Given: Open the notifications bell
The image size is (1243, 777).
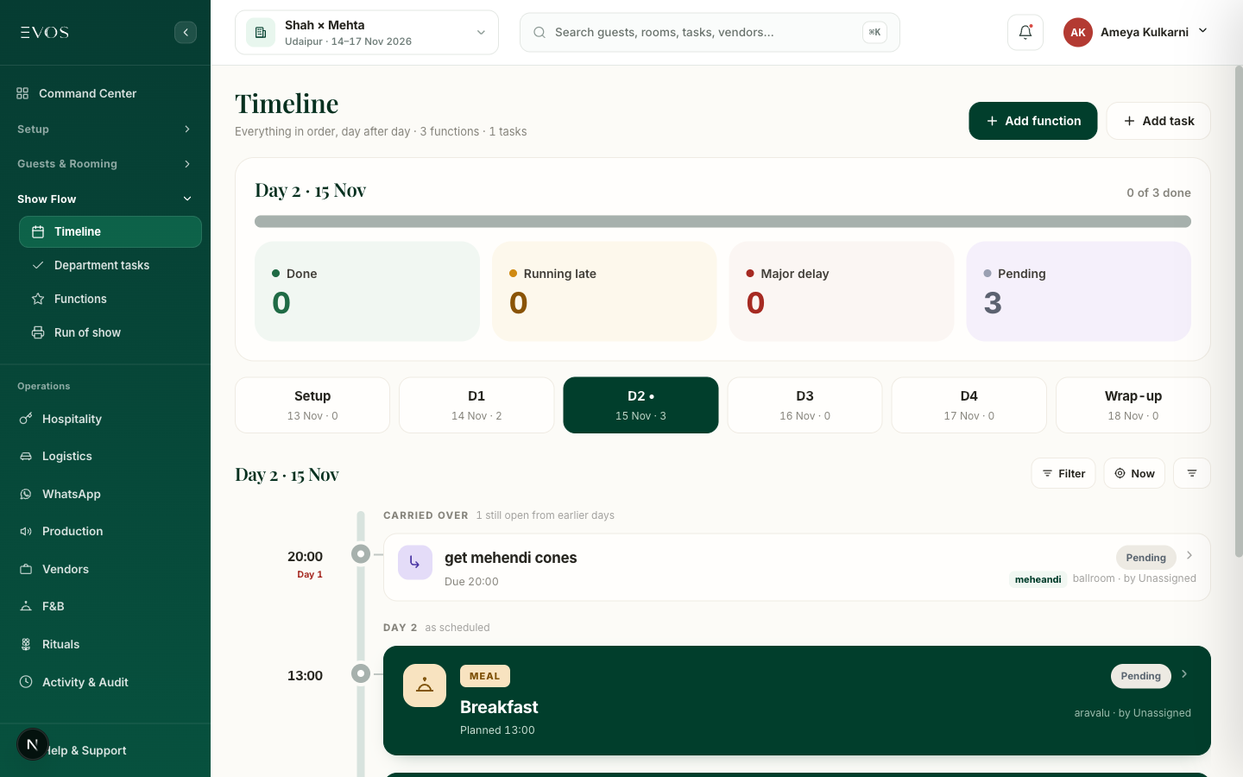Looking at the screenshot, I should tap(1025, 32).
